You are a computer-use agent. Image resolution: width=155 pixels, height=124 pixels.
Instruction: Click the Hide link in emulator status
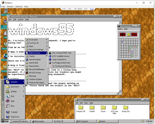pos(92,9)
